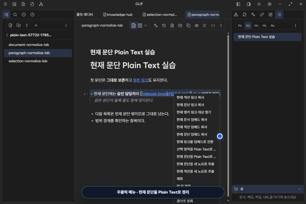
Task: Switch to selection-normal... tab
Action: (160, 15)
